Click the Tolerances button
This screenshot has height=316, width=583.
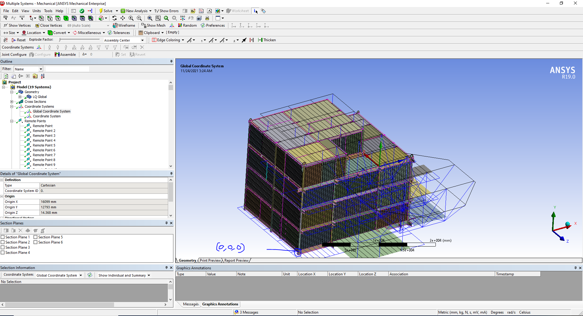point(119,33)
